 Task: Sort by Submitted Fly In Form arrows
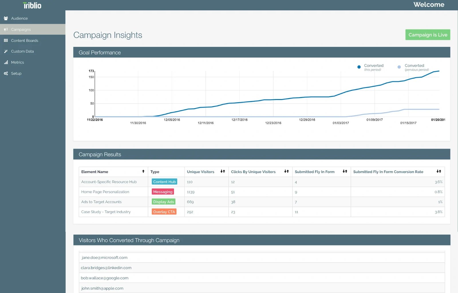[x=345, y=171]
